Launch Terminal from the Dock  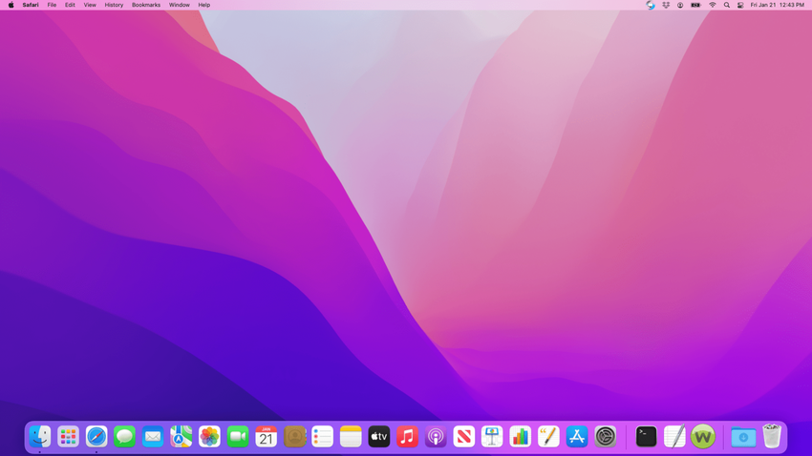(646, 436)
